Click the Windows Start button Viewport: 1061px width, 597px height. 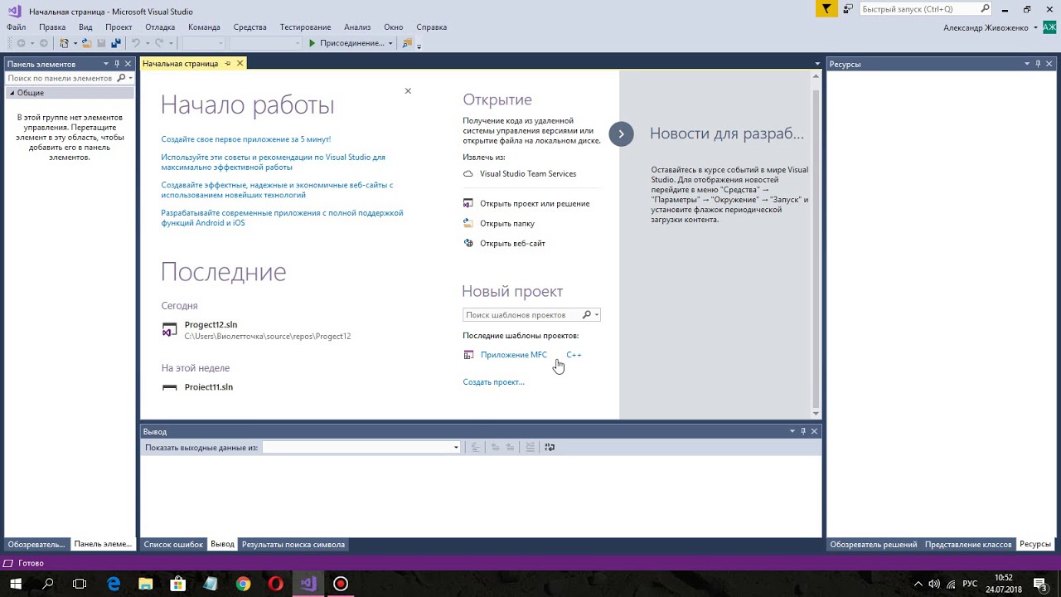(16, 584)
